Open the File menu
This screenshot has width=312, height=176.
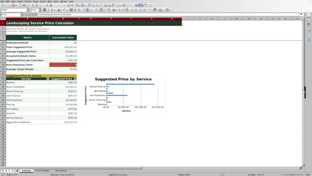2,1
